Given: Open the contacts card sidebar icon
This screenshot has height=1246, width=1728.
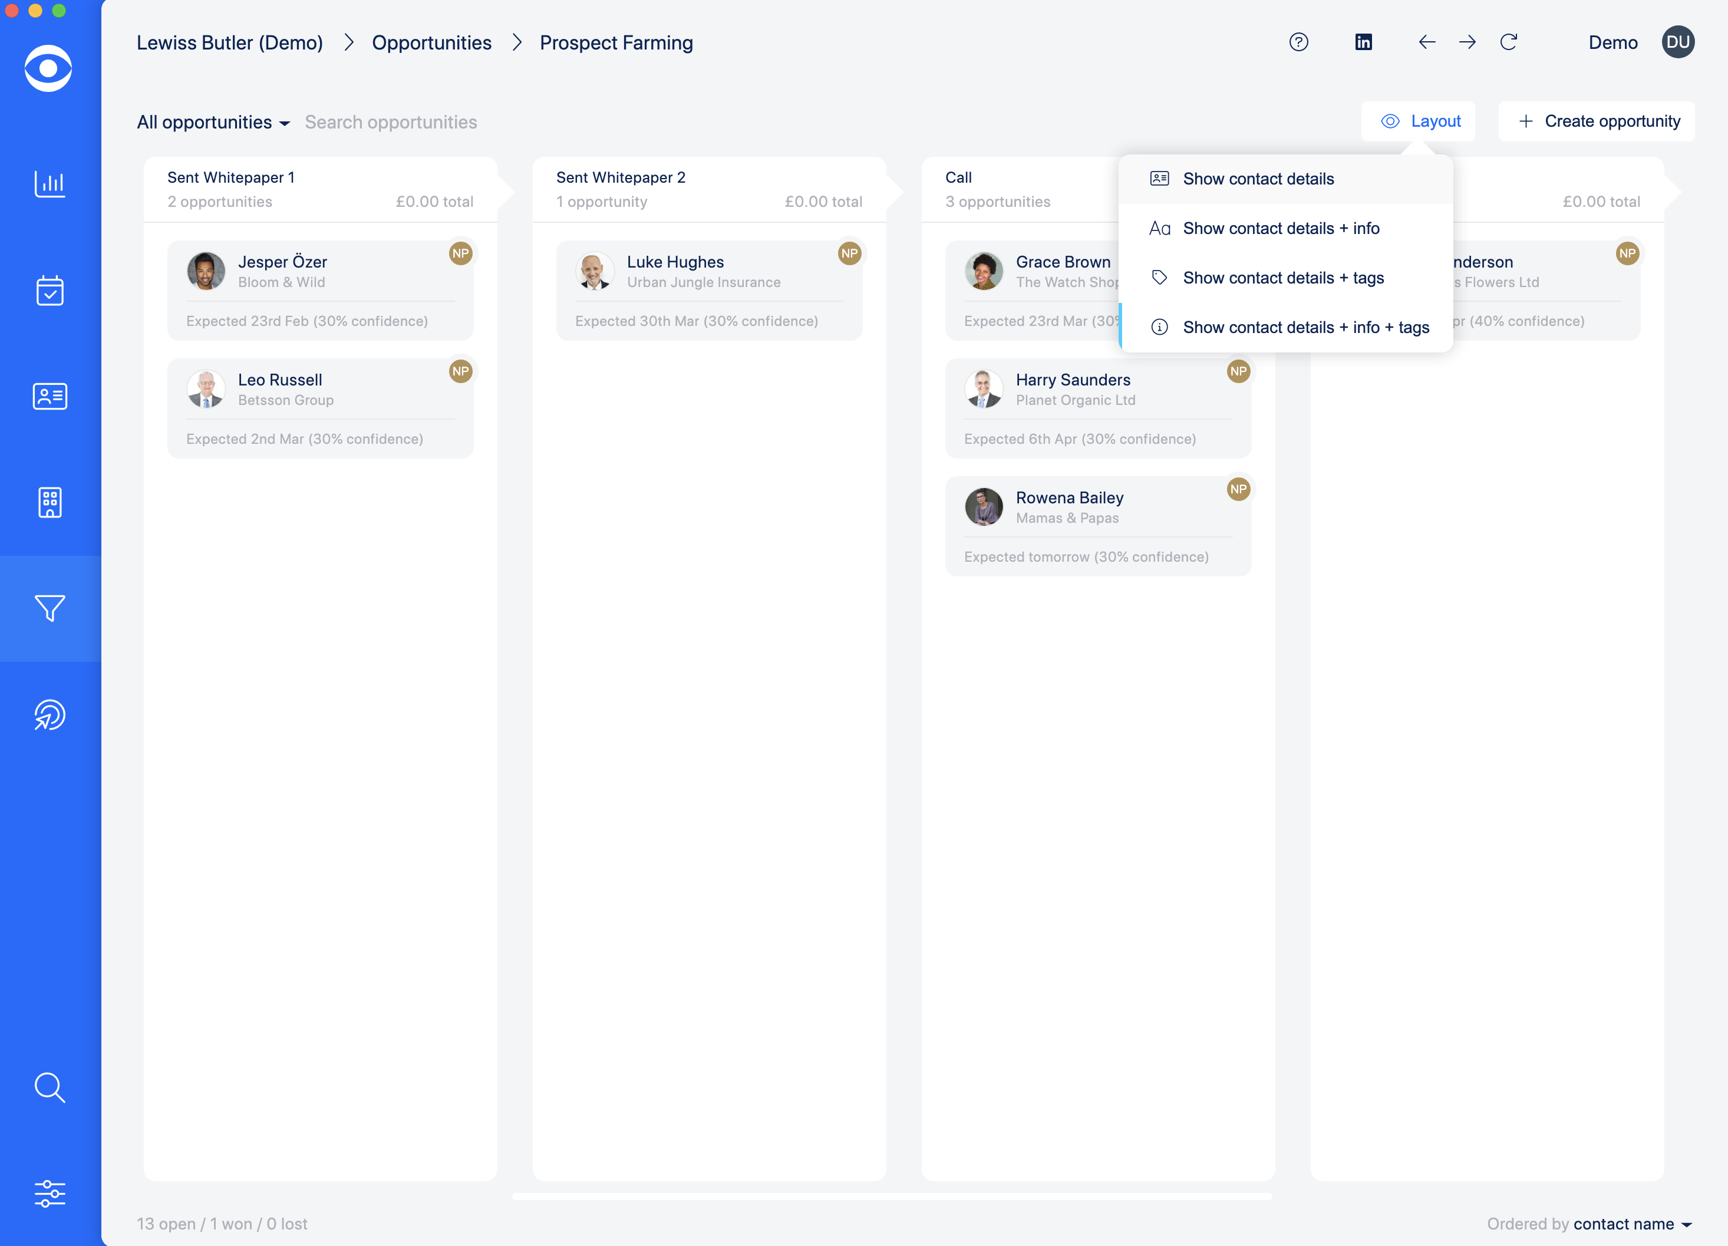Looking at the screenshot, I should [x=50, y=396].
